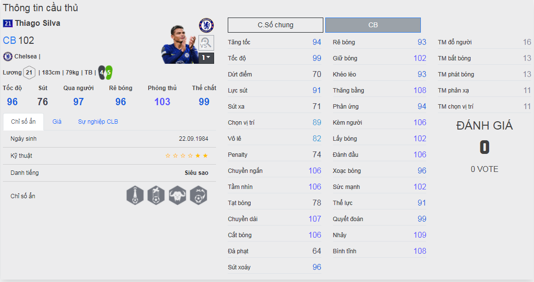Click the Kỹ thuật star rating
The width and height of the screenshot is (534, 282).
(187, 156)
